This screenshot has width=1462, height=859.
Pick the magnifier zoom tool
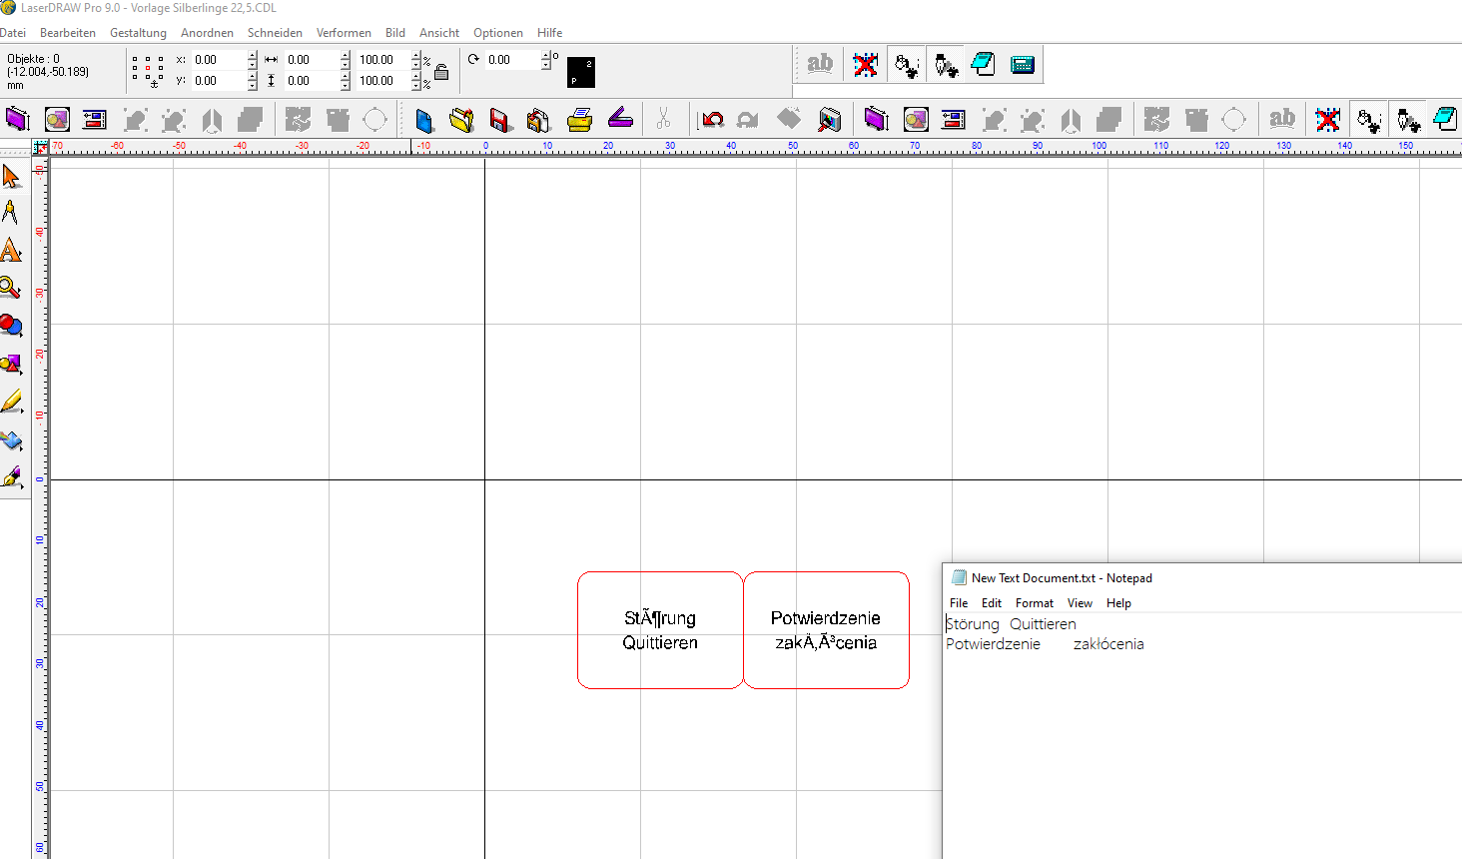click(10, 289)
